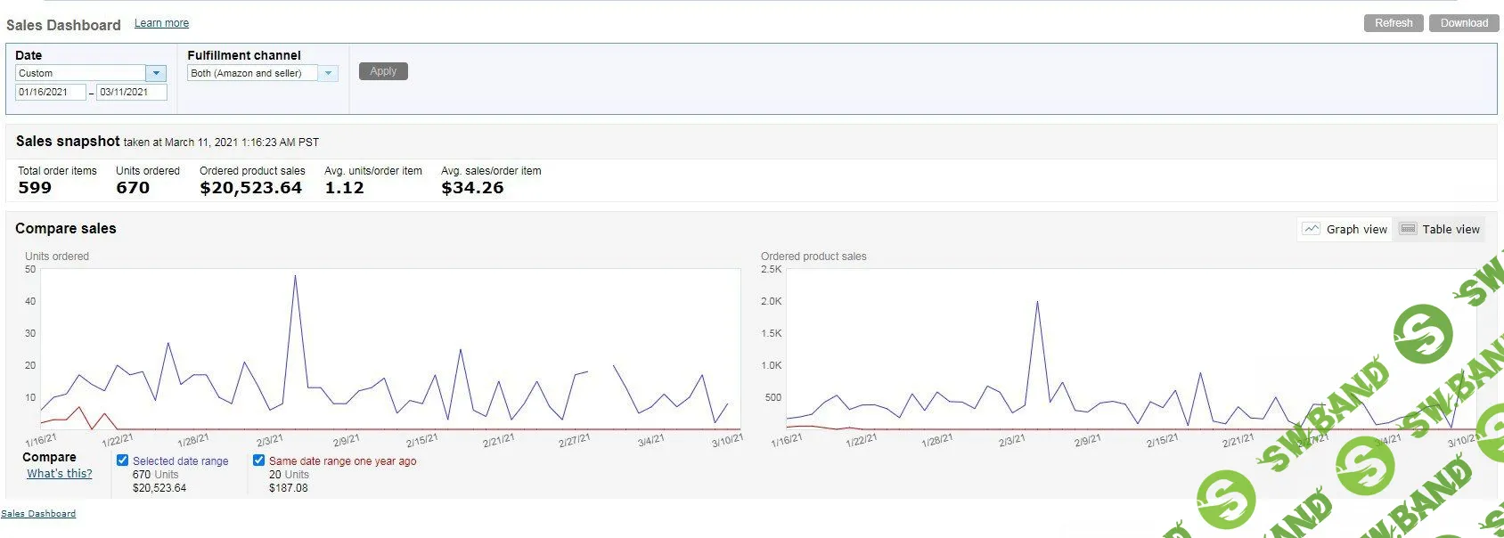Open the 'What's this?' help link
The image size is (1504, 538).
pyautogui.click(x=60, y=474)
